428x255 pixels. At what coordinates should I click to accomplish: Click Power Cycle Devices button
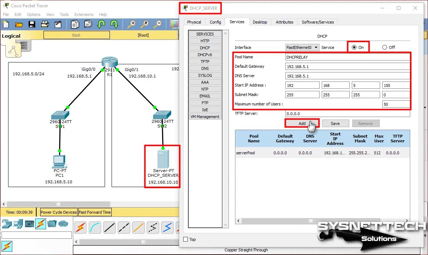59,212
